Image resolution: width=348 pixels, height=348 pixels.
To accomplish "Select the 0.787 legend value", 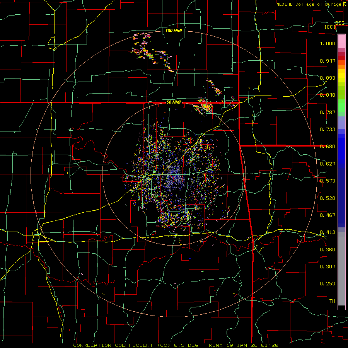I will [328, 112].
